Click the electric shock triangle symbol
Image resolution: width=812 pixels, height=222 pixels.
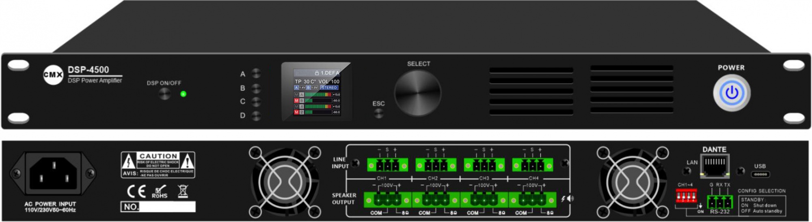128,162
